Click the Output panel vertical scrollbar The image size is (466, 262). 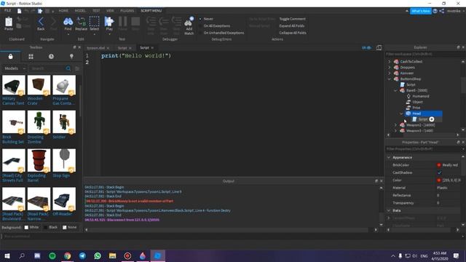tap(382, 206)
